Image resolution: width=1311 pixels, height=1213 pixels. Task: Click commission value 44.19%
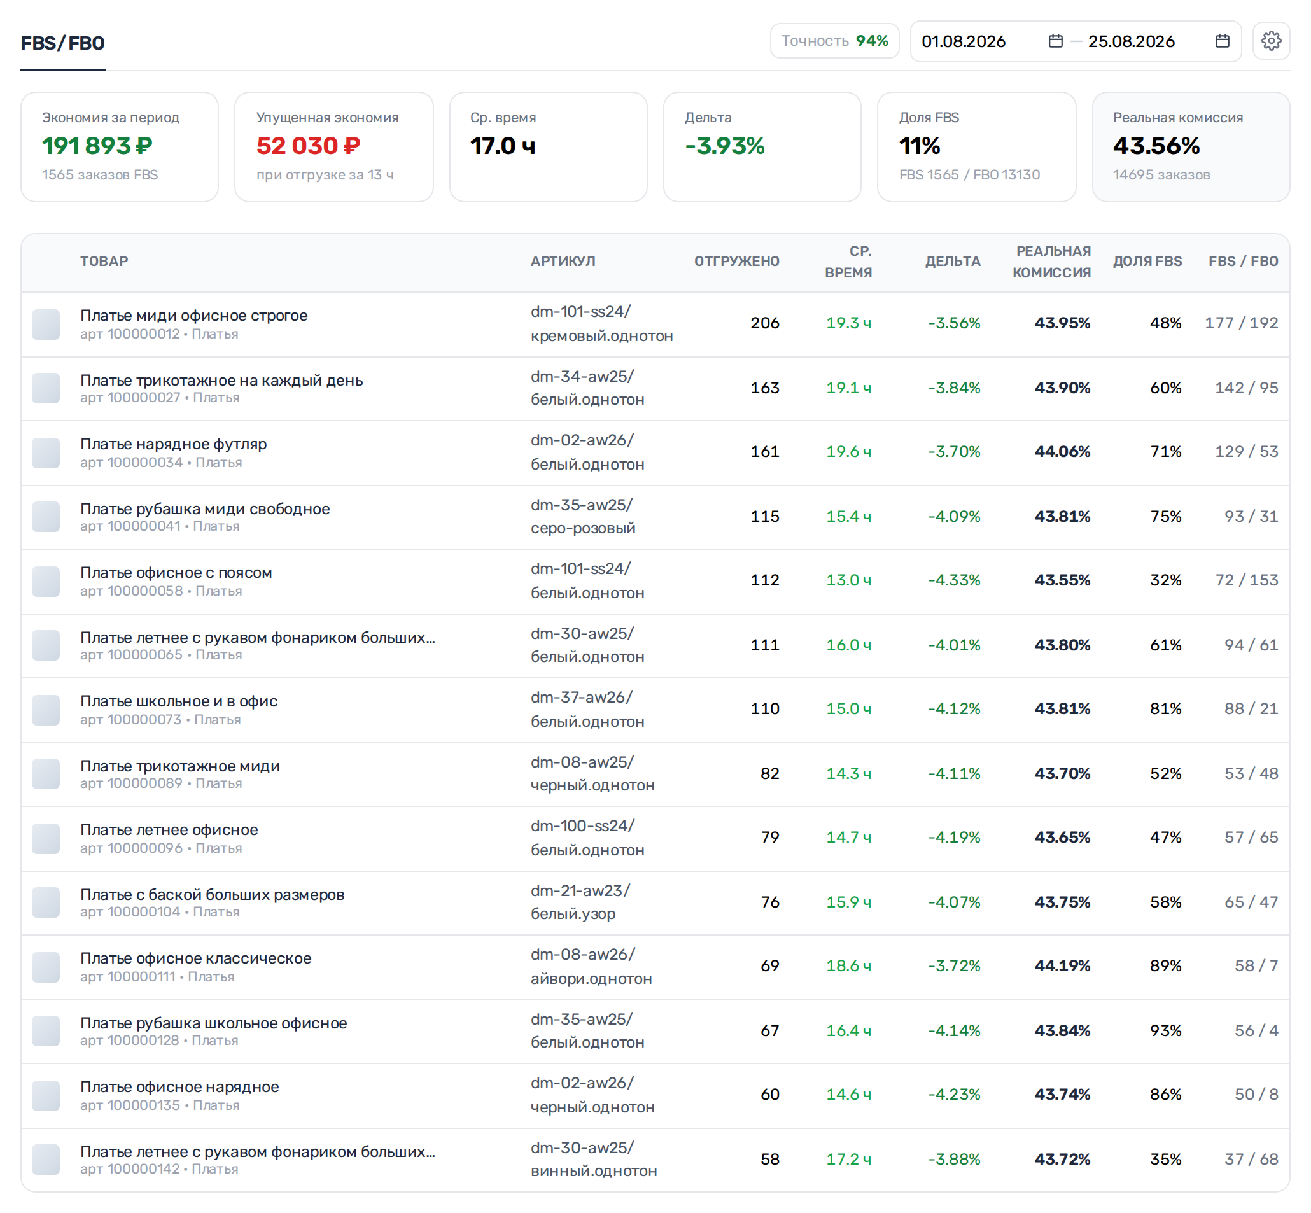(x=1062, y=966)
